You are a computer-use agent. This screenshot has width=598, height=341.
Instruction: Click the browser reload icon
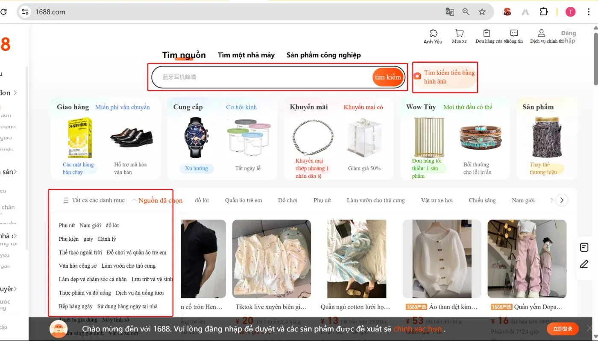point(3,12)
